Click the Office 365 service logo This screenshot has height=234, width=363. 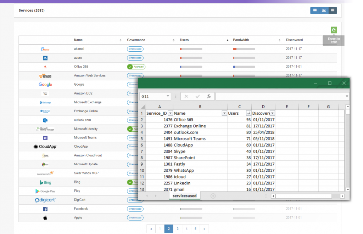45,67
